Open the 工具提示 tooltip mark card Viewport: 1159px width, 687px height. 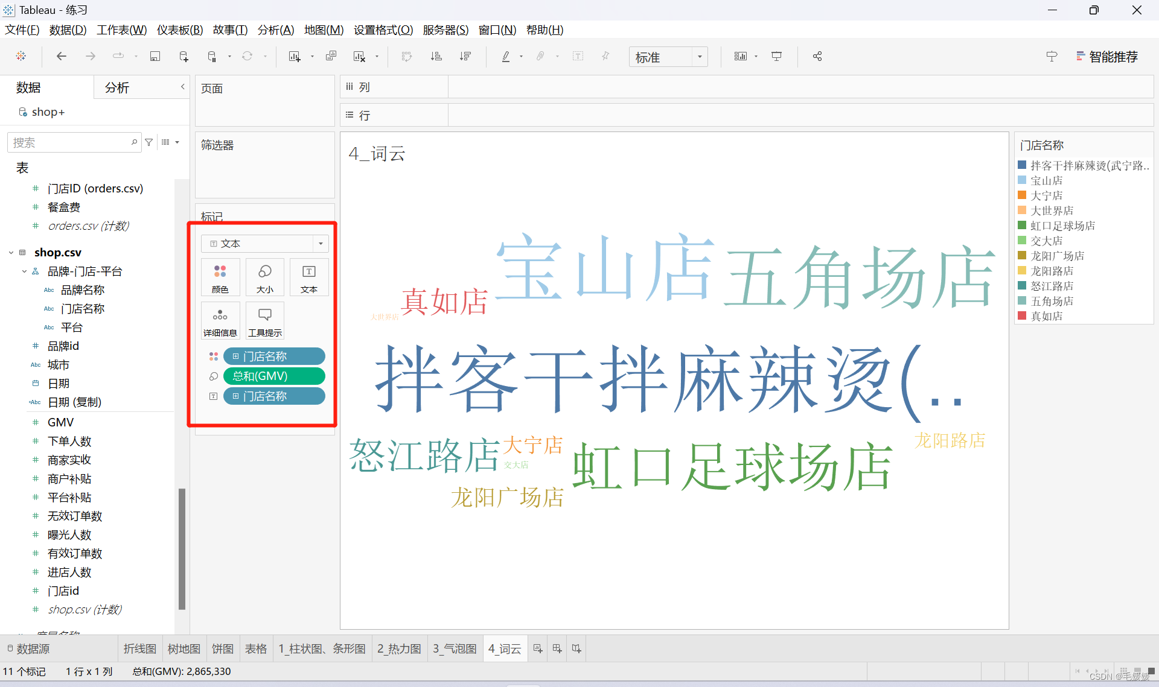click(x=265, y=321)
